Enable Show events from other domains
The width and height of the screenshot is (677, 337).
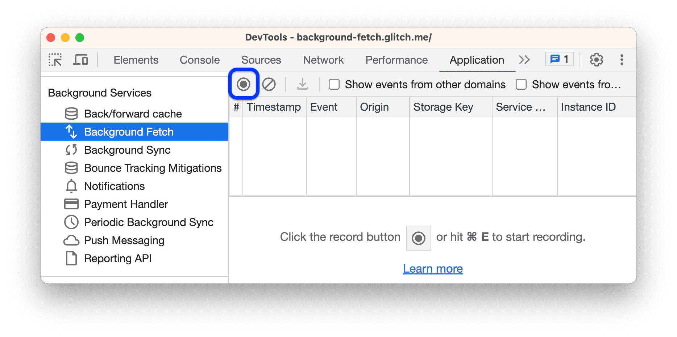pos(333,84)
